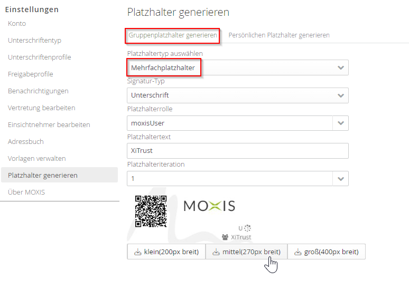Select Adressbuch in the sidebar
The width and height of the screenshot is (409, 299).
(26, 142)
